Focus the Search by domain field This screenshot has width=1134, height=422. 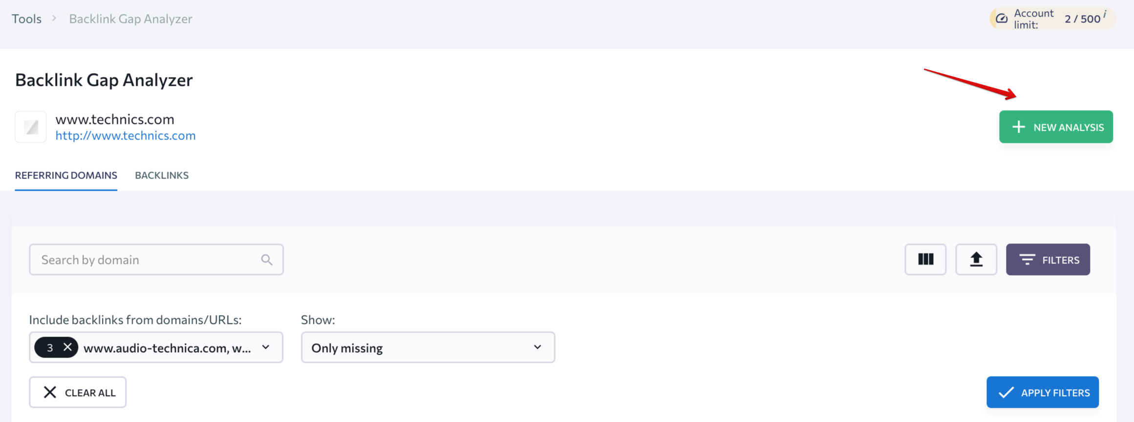tap(147, 260)
